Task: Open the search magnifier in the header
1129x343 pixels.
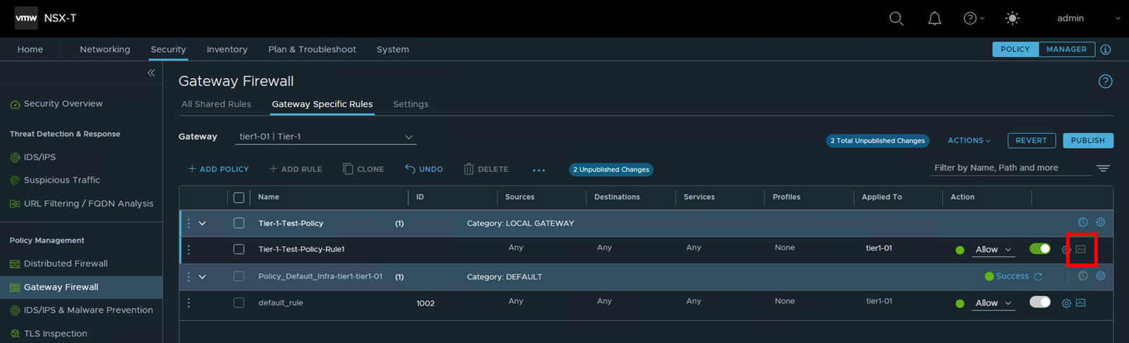Action: (896, 19)
